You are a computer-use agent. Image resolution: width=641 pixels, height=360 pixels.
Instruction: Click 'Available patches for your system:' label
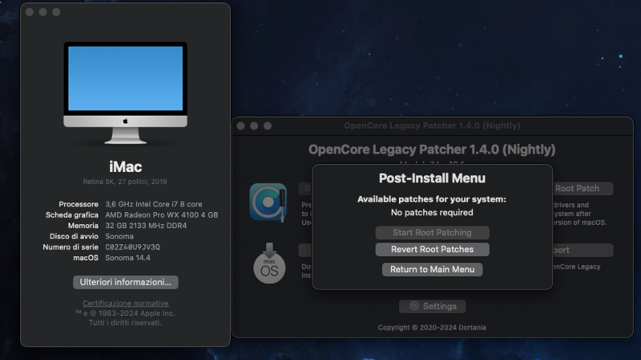click(432, 199)
